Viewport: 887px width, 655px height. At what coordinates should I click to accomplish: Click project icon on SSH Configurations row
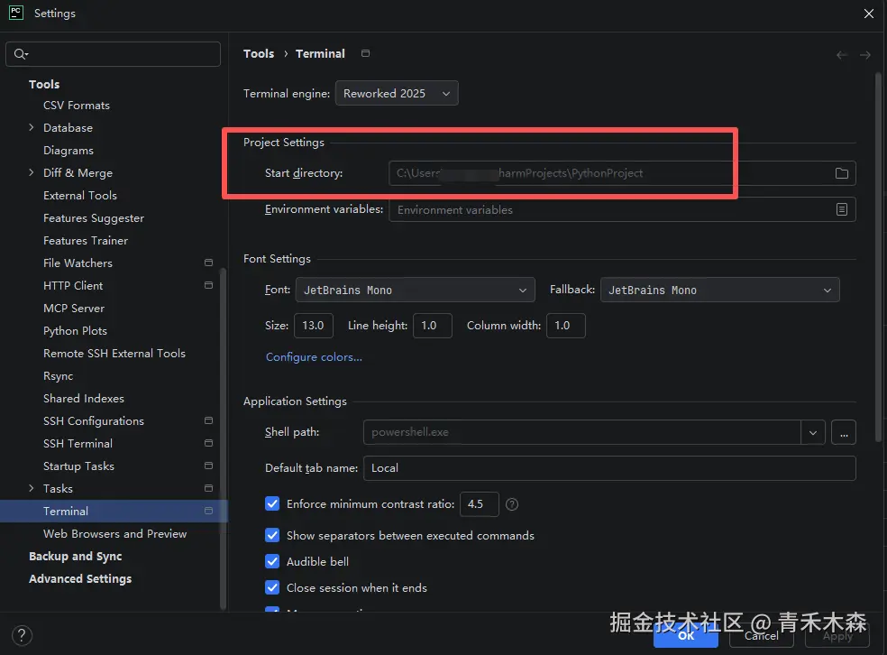pos(209,420)
